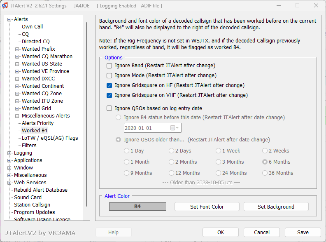Viewport: 326px width, 242px height.
Task: Expand the Window node
Action: [x=9, y=168]
